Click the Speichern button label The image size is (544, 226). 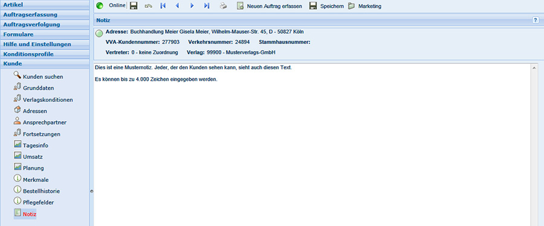coord(332,6)
